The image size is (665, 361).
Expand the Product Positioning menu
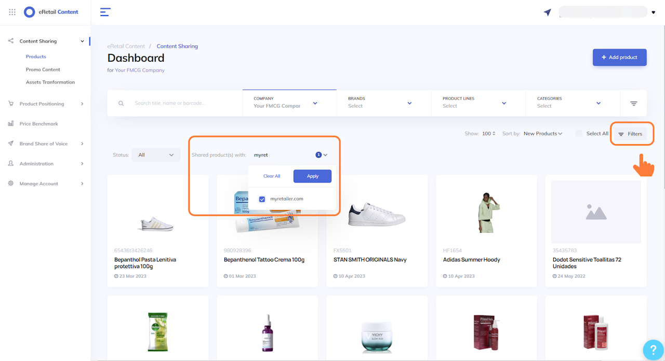click(82, 104)
